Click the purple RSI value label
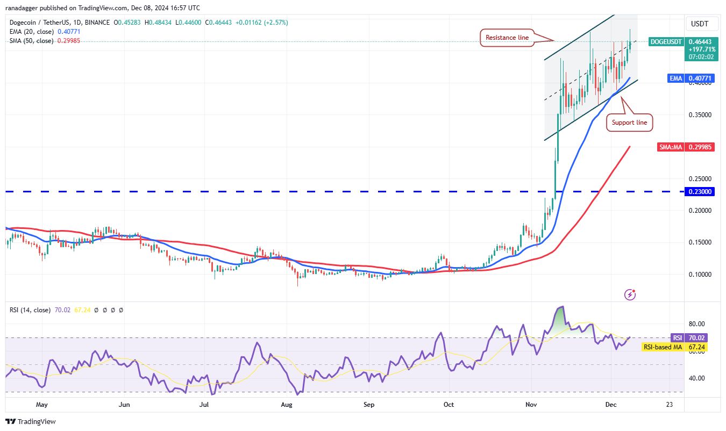The width and height of the screenshot is (726, 431). point(677,338)
